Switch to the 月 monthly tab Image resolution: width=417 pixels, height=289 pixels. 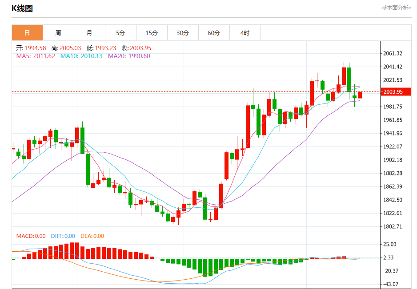point(89,33)
